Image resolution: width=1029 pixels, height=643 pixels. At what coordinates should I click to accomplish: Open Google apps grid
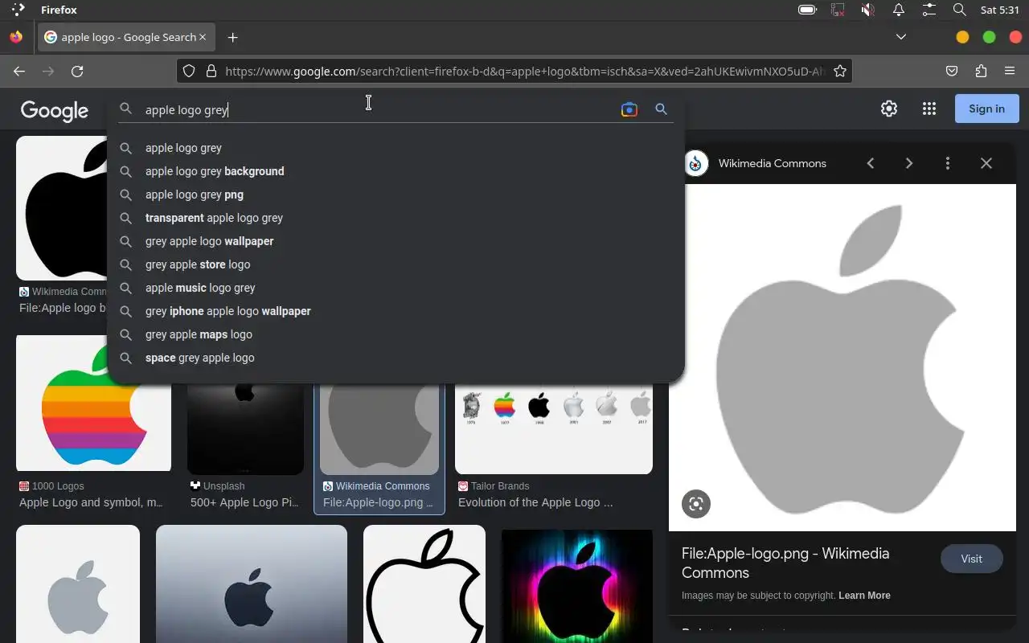(x=929, y=109)
